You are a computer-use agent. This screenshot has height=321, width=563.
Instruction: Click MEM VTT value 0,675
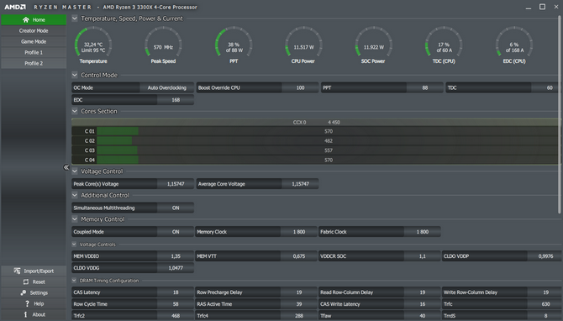(x=299, y=256)
